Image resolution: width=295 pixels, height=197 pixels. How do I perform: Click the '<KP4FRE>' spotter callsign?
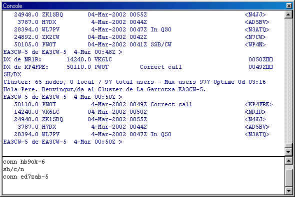258,104
